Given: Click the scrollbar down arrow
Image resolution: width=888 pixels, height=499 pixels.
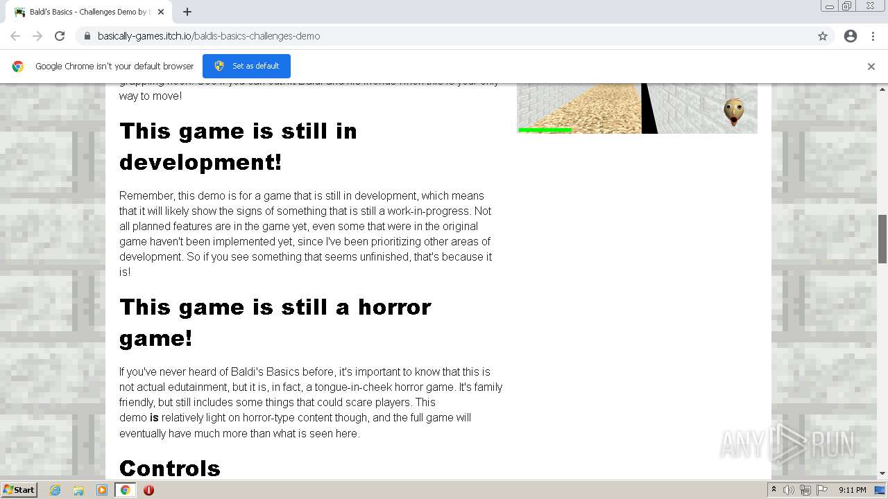Looking at the screenshot, I should 882,474.
